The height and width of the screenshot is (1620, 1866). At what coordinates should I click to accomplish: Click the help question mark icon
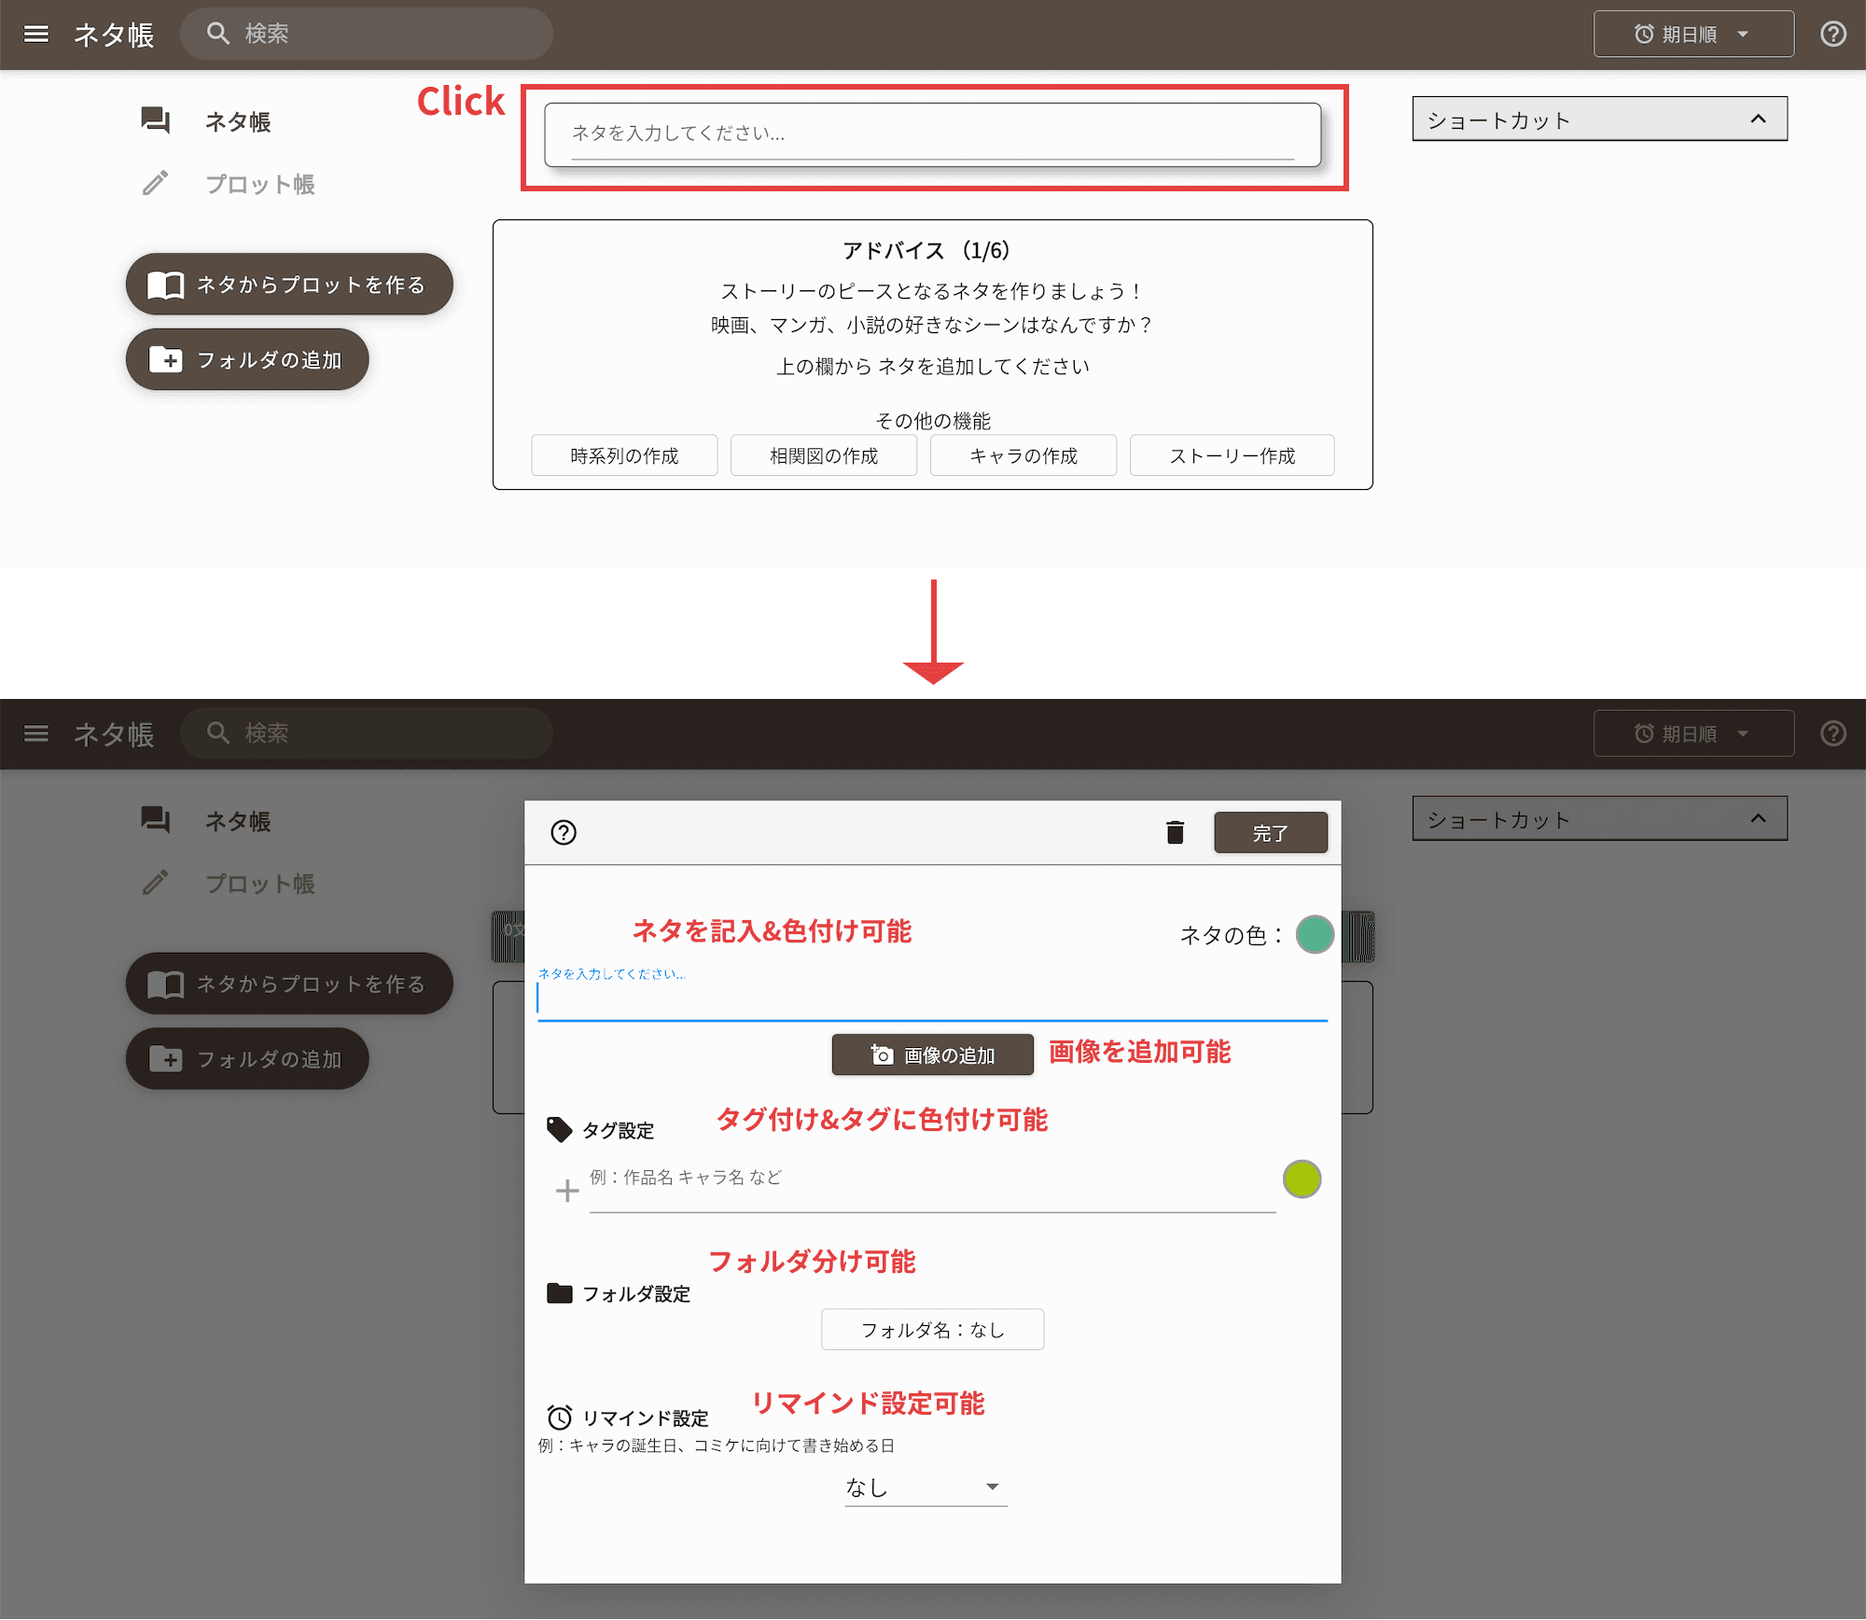click(x=564, y=831)
